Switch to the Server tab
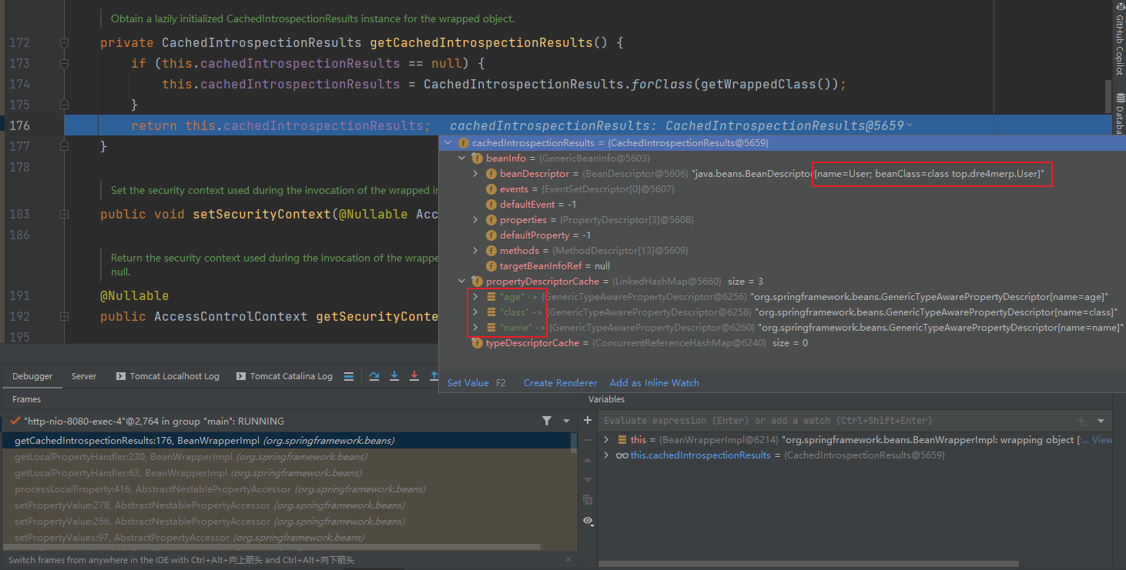The width and height of the screenshot is (1126, 570). click(x=84, y=376)
